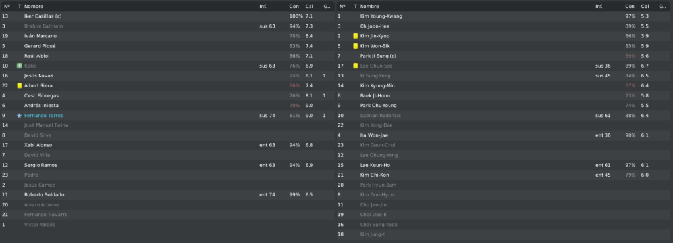Click the star icon next to Fernando Torres

[19, 116]
